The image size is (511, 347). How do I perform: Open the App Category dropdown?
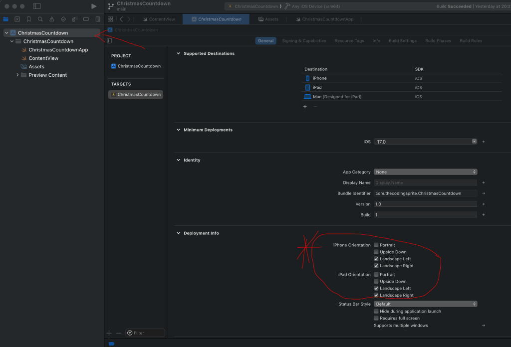pyautogui.click(x=425, y=172)
